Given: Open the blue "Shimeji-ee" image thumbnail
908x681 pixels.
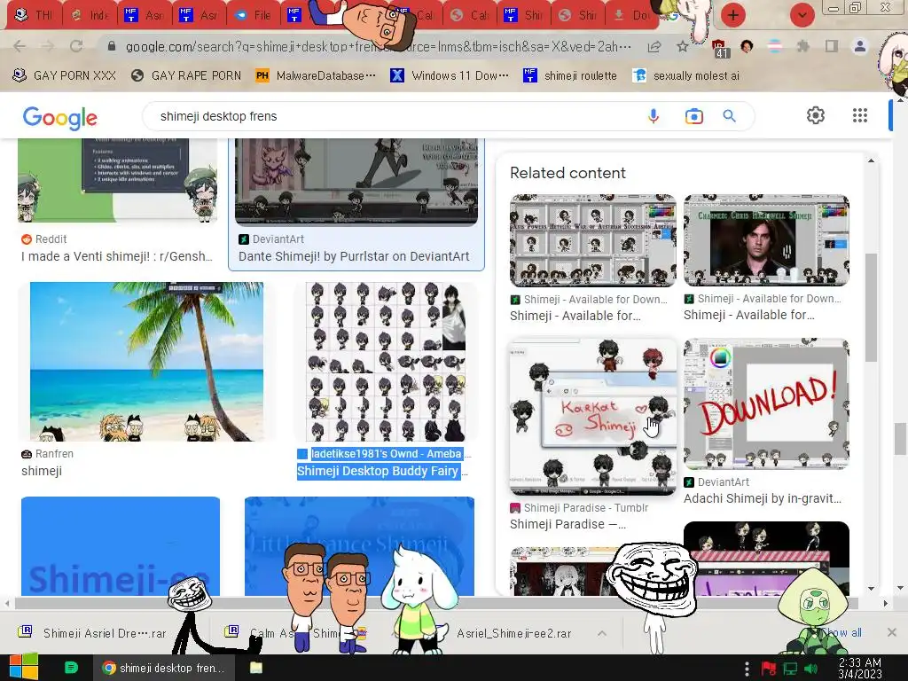Looking at the screenshot, I should tap(121, 546).
